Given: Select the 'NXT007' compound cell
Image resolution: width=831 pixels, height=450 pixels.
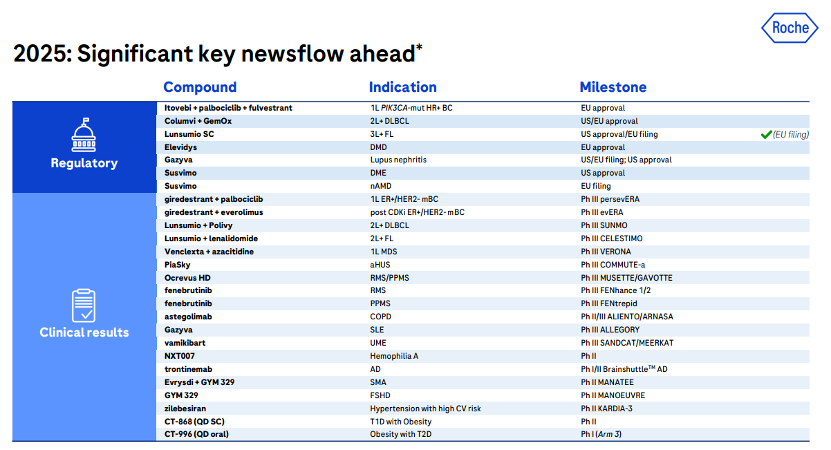Looking at the screenshot, I should 180,356.
